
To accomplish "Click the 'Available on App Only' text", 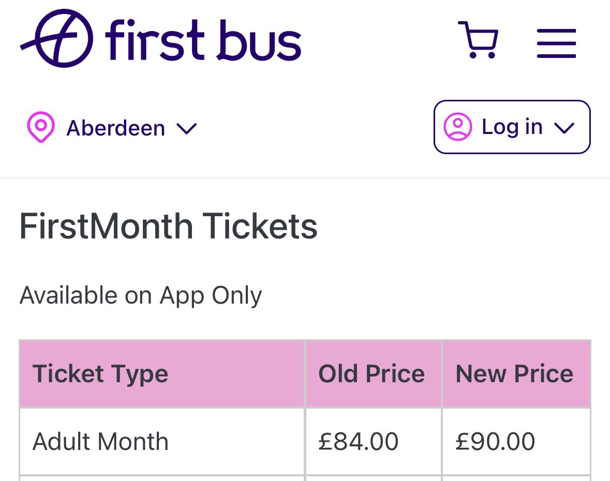I will coord(141,295).
